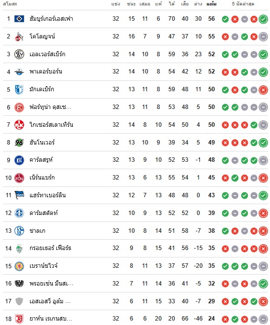Sort by the แต้ม points column header
The width and height of the screenshot is (270, 325).
coord(211,4)
